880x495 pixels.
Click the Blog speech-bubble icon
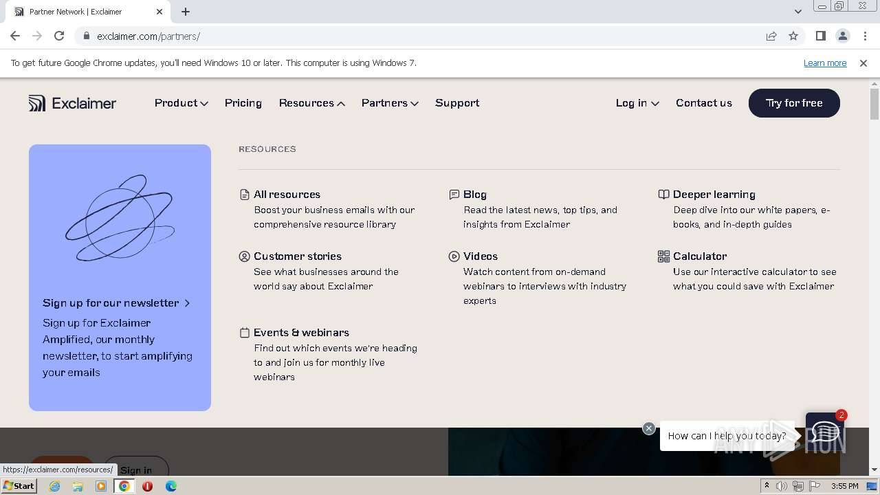click(x=454, y=195)
